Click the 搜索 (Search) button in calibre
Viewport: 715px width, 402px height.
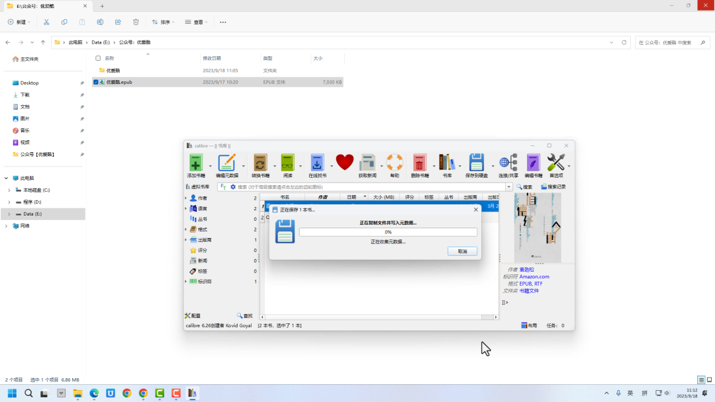pyautogui.click(x=524, y=186)
